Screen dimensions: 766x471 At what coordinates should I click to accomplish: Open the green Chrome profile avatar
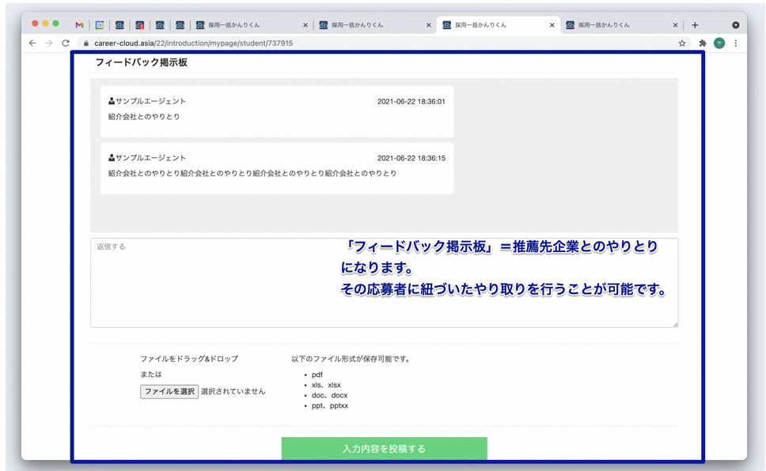[719, 43]
